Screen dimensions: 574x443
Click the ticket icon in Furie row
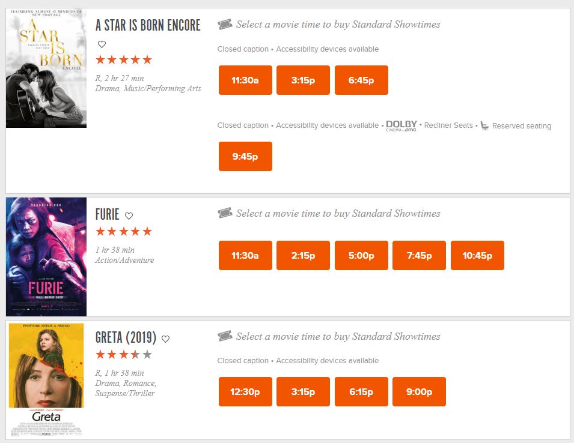click(x=225, y=213)
